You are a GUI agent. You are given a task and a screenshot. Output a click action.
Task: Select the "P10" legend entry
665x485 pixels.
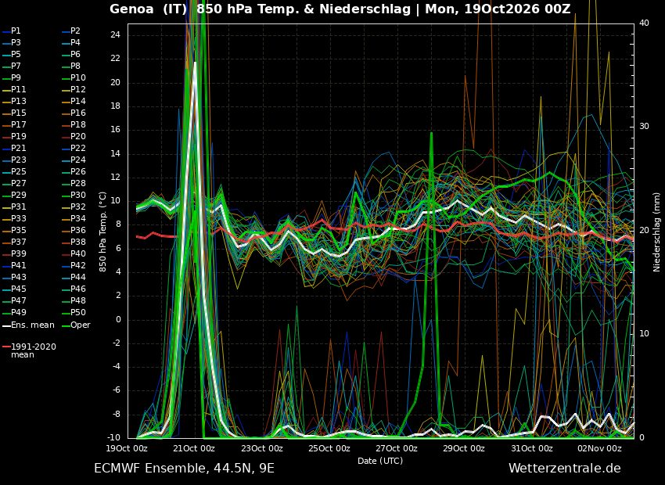74,77
